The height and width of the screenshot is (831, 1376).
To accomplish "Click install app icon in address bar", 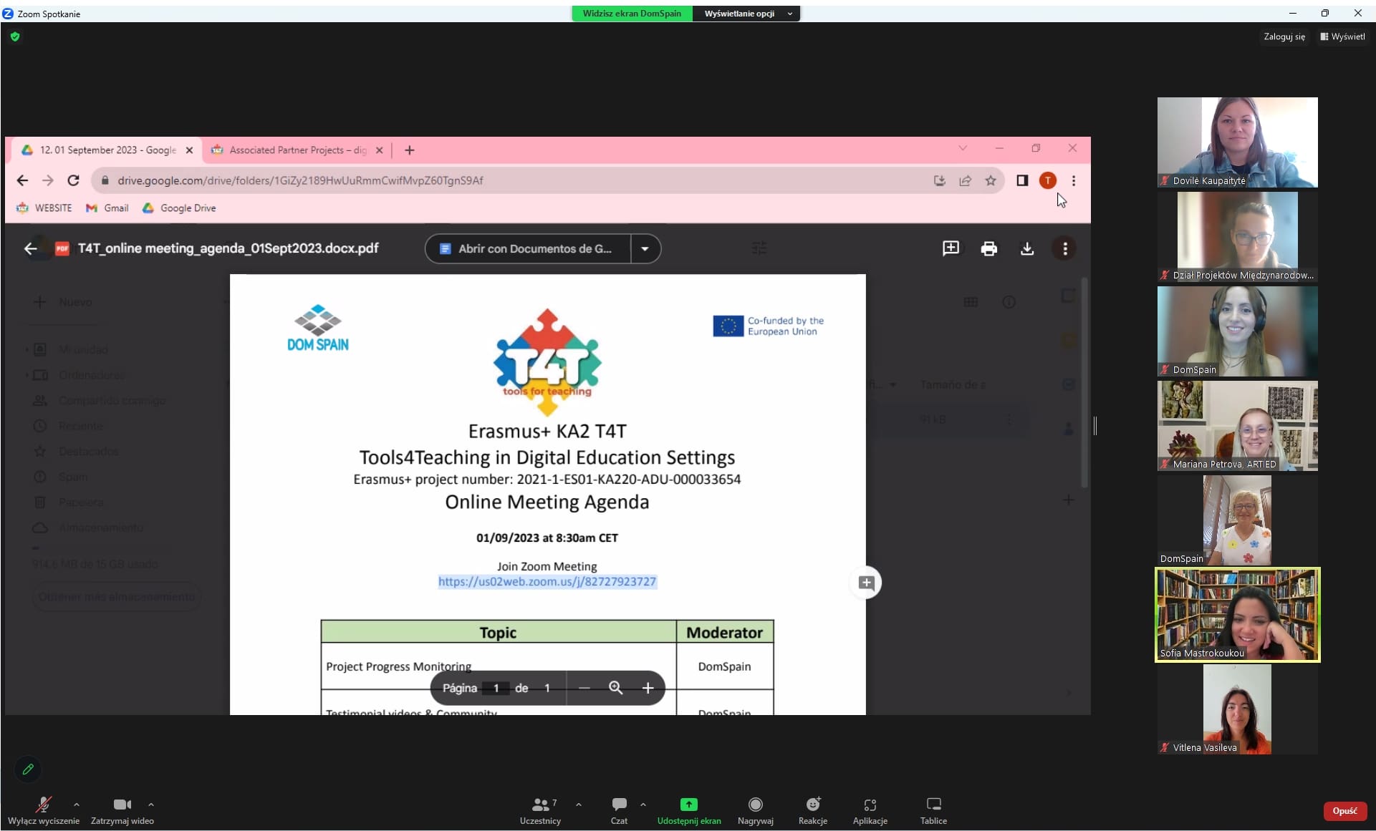I will [940, 180].
